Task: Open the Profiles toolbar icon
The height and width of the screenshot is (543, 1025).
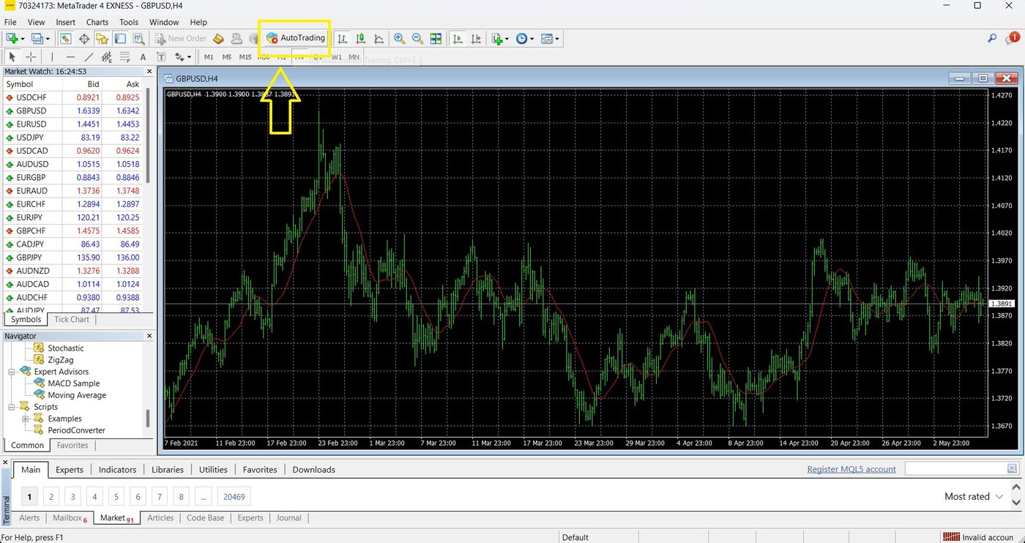Action: click(37, 38)
